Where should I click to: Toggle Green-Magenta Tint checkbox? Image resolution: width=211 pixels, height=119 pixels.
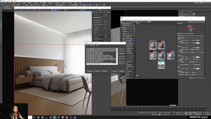pyautogui.click(x=94, y=24)
